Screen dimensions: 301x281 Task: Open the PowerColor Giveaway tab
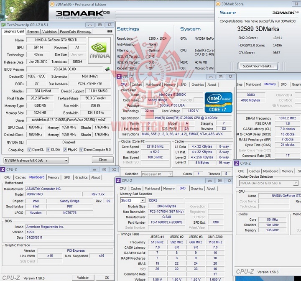[75, 32]
